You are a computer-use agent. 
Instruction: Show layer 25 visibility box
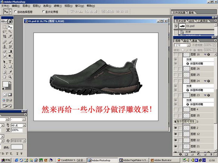(x=176, y=75)
